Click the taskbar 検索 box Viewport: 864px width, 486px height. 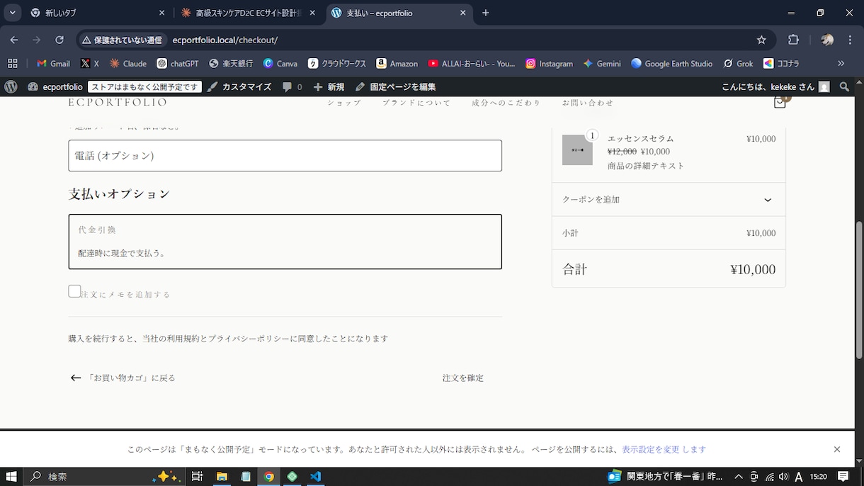[x=105, y=477]
